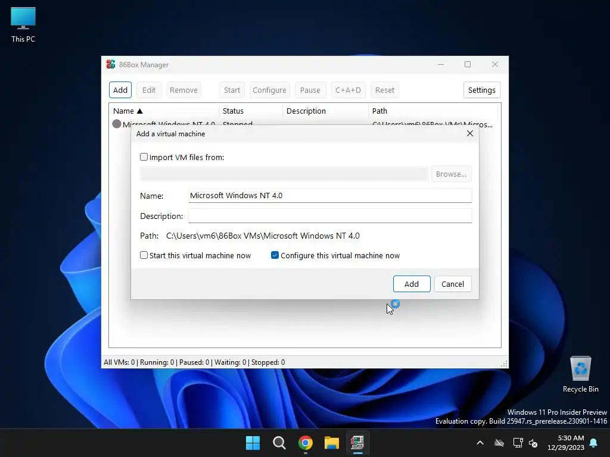Screen dimensions: 610x457
Task: Close the 86Box Manager window
Action: [x=495, y=64]
